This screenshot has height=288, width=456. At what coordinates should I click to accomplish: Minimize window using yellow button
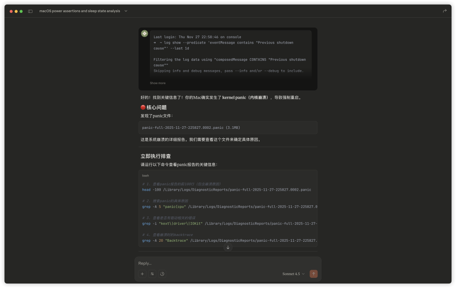[16, 11]
